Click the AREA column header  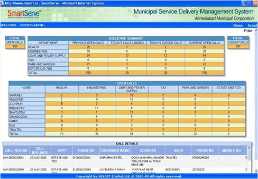tap(178, 151)
